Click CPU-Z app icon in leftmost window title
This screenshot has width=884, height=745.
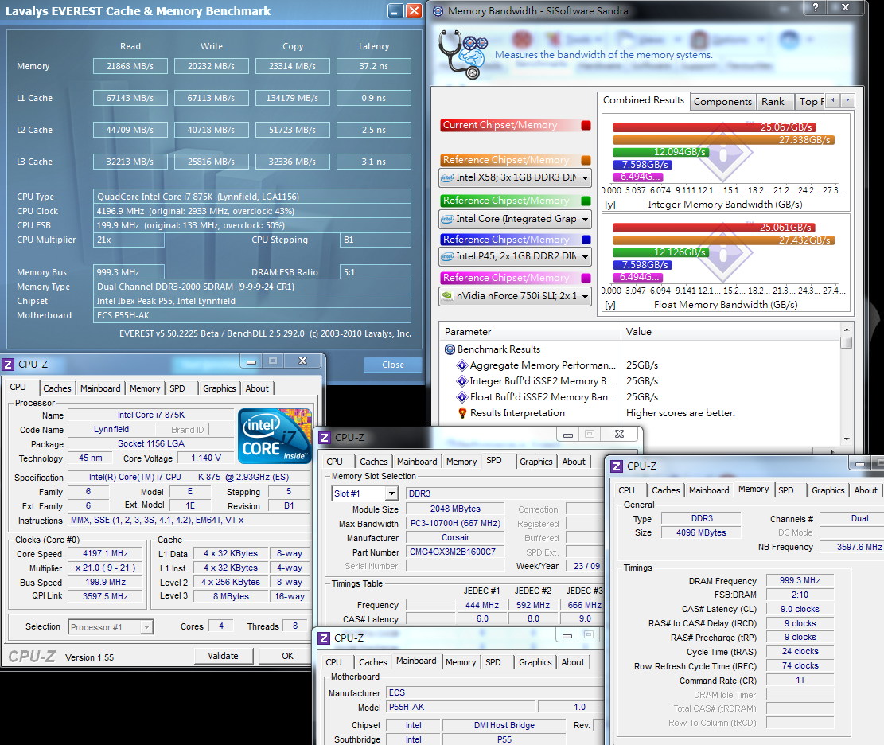click(8, 365)
